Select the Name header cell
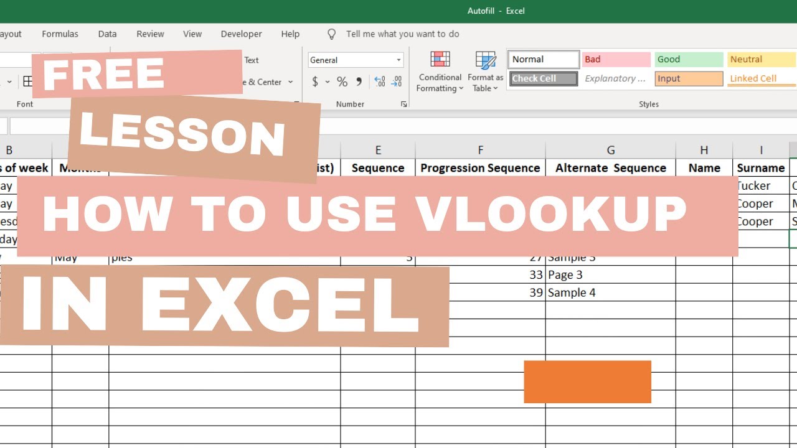Screen dimensions: 797x448 (704, 168)
